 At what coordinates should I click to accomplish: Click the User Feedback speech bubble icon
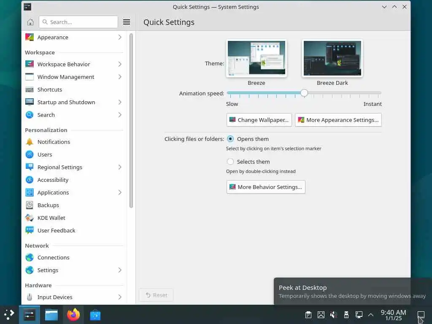coord(30,230)
